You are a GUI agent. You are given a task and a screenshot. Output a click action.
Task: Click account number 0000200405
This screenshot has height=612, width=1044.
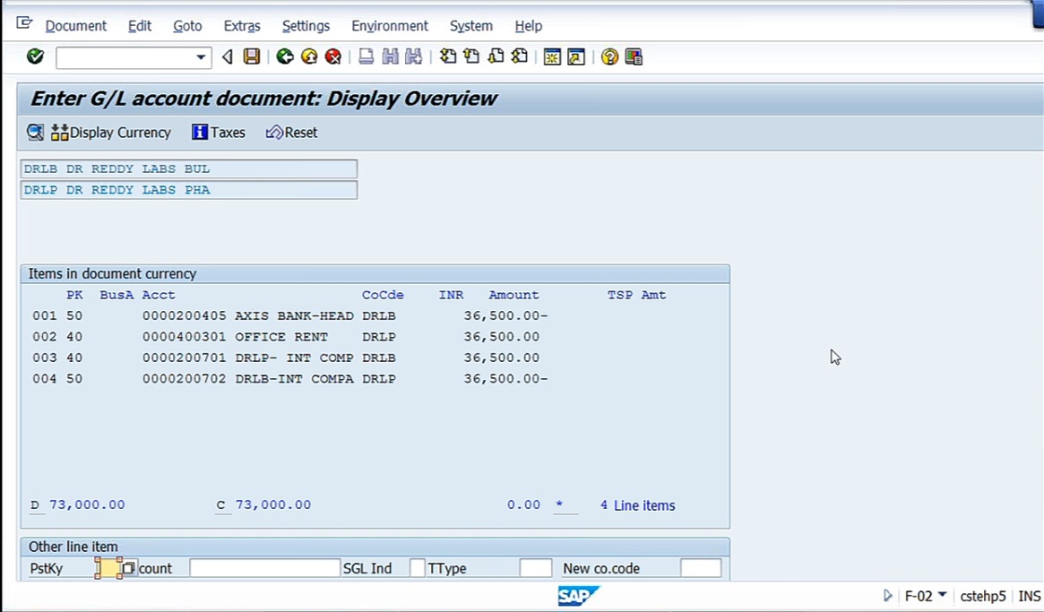click(185, 315)
